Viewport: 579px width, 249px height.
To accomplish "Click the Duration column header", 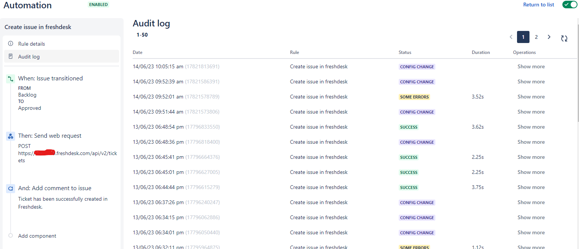I will pyautogui.click(x=481, y=52).
